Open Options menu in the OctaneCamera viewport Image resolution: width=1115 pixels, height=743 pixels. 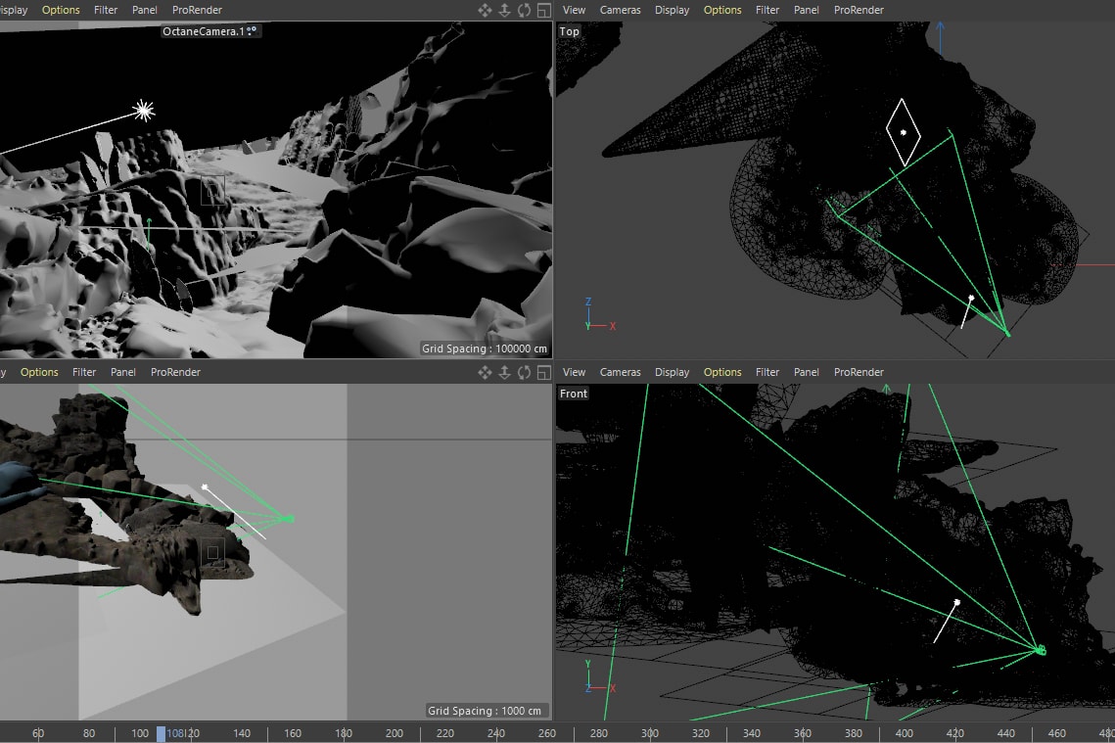pyautogui.click(x=61, y=10)
